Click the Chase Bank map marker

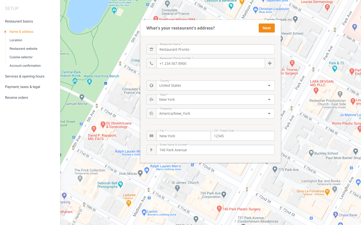point(336,214)
